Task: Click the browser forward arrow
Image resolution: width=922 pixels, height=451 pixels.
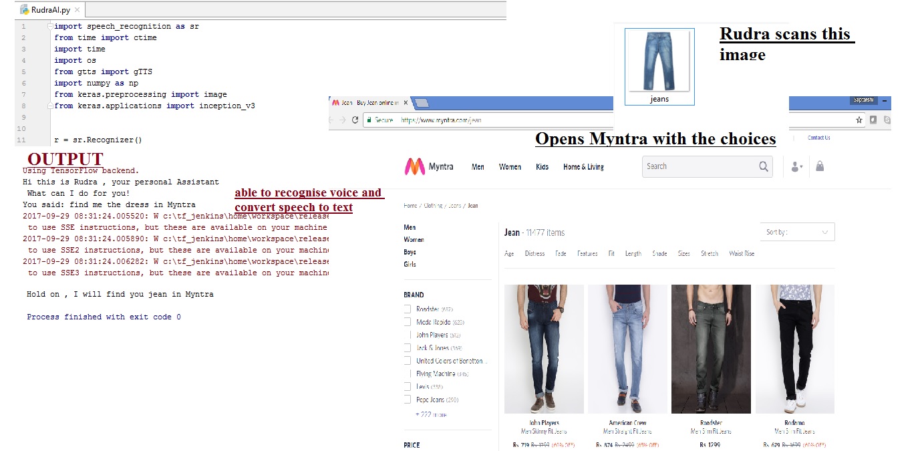Action: pos(344,120)
